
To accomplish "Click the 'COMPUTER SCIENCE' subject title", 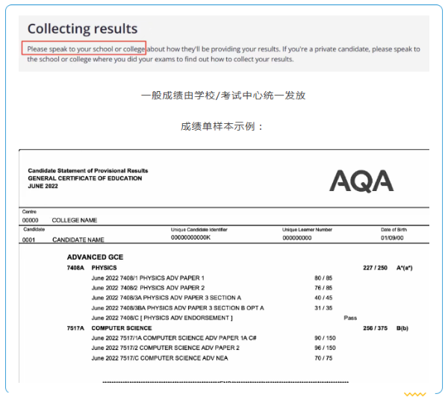I will click(122, 328).
